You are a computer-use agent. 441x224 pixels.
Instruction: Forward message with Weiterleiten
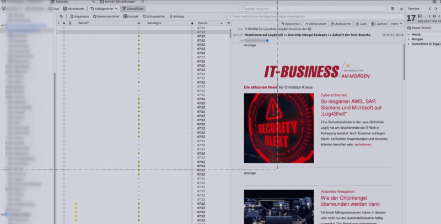tap(317, 24)
